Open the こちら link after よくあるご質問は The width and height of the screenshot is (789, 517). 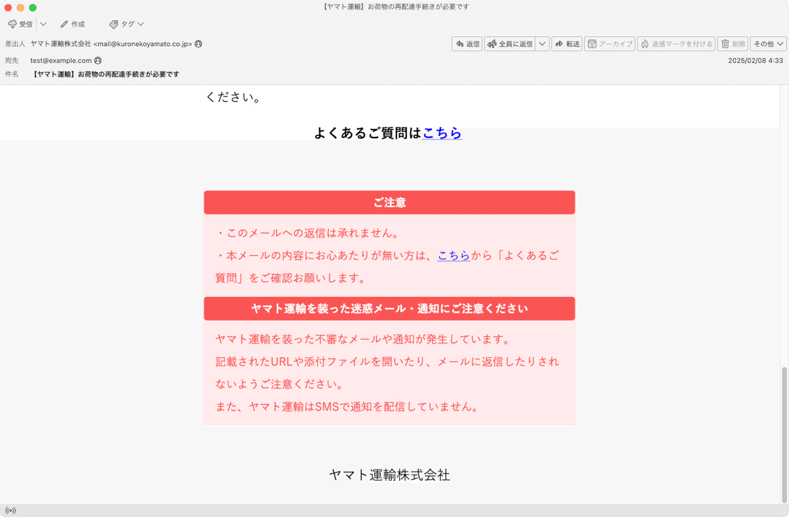442,133
